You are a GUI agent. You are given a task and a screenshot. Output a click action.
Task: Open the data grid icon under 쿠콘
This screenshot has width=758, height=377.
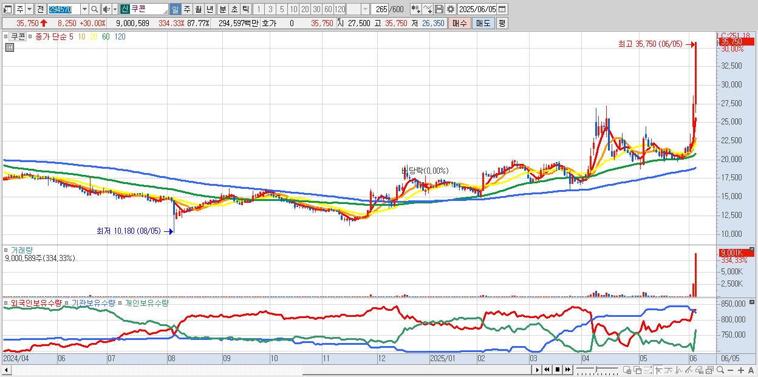[x=10, y=47]
